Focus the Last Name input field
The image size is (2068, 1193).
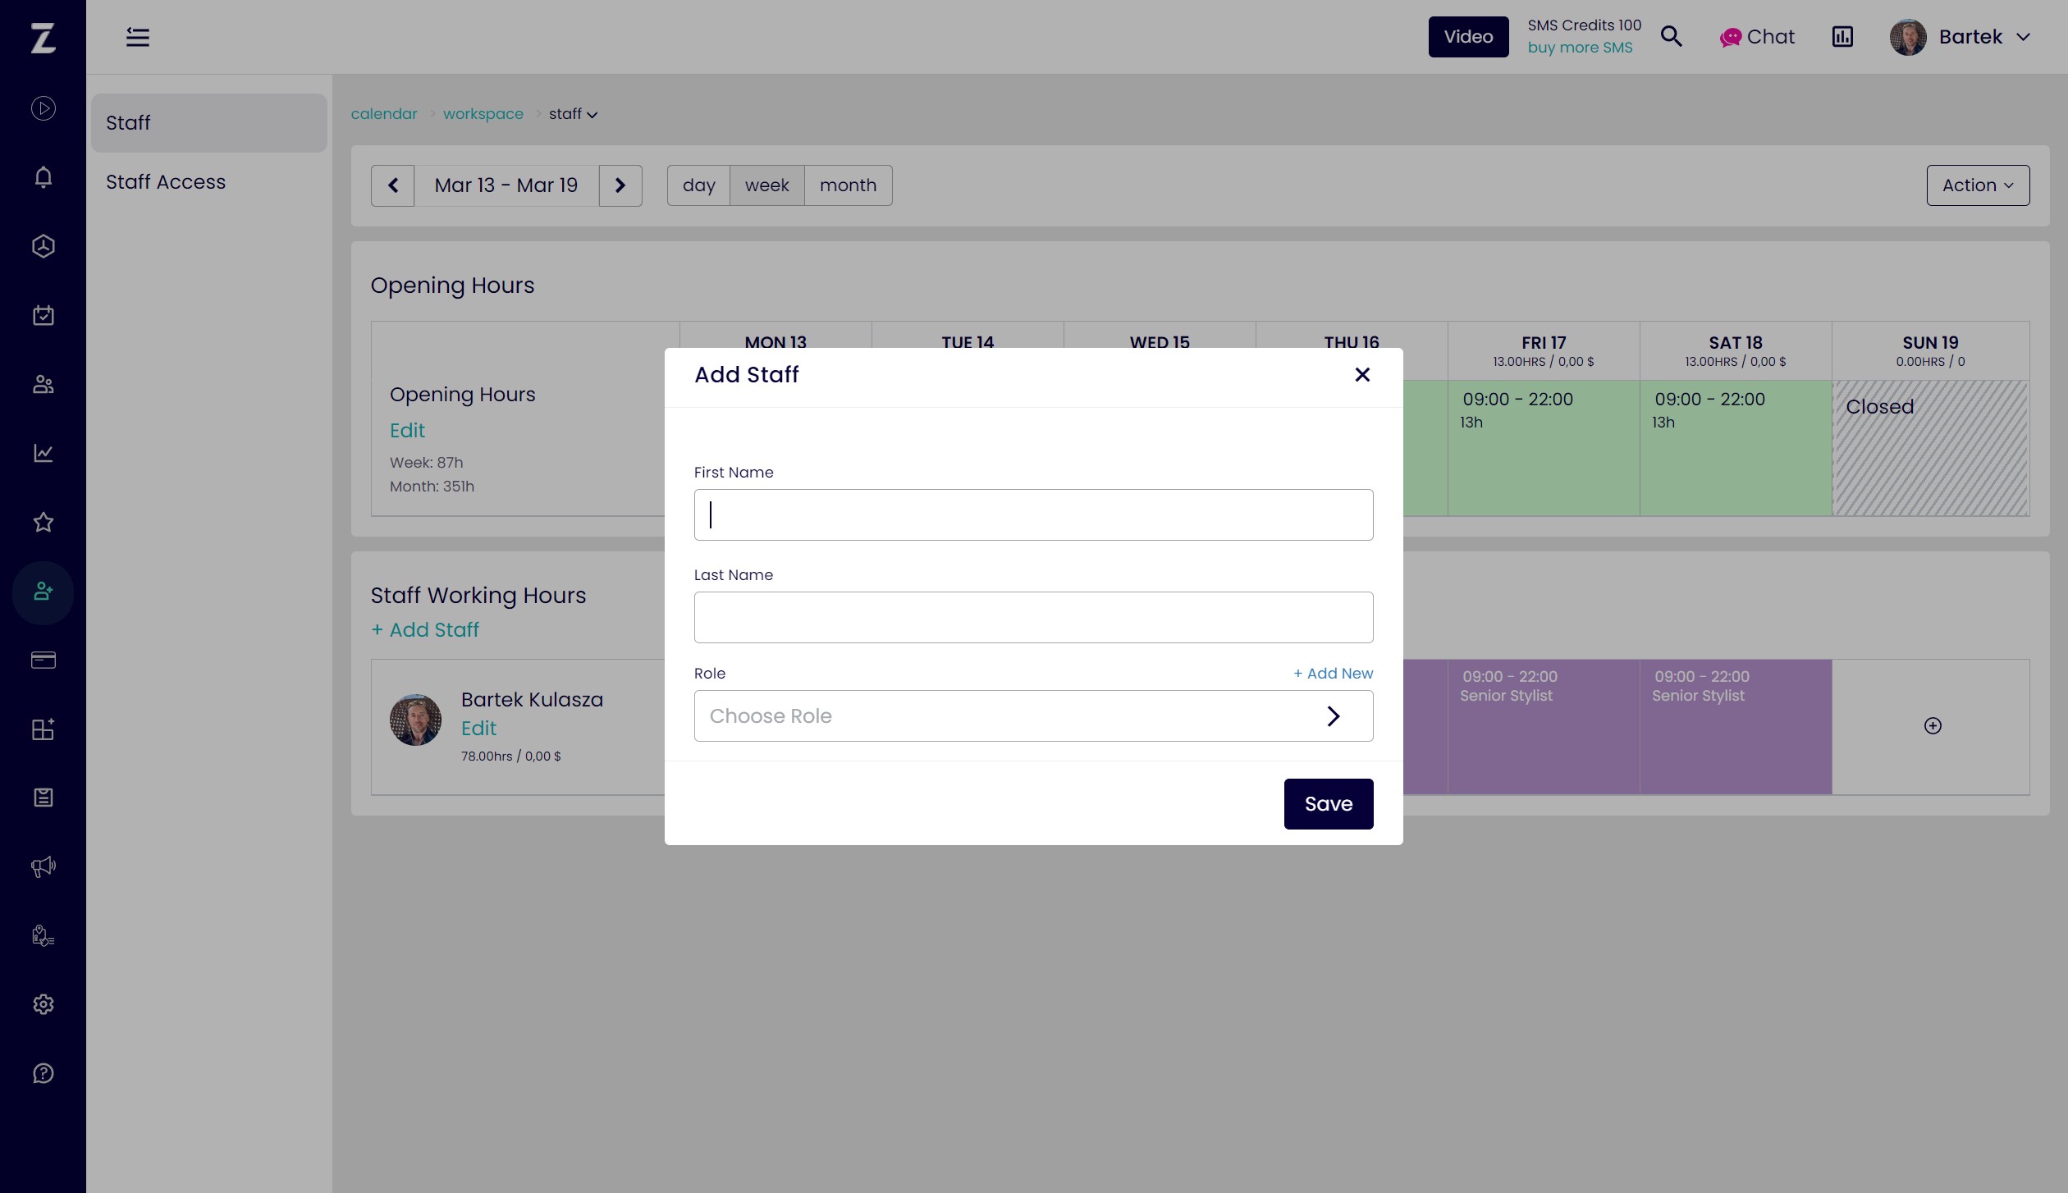[x=1033, y=617]
